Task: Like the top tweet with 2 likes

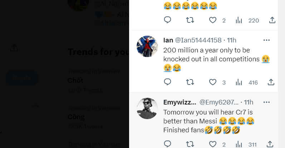Action: [x=213, y=20]
